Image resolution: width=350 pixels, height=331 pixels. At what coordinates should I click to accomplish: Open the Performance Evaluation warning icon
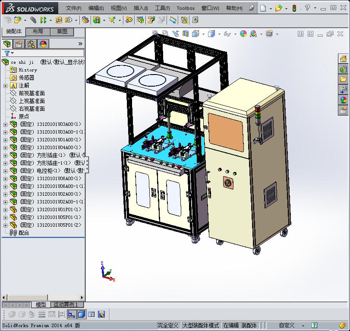coord(184,20)
